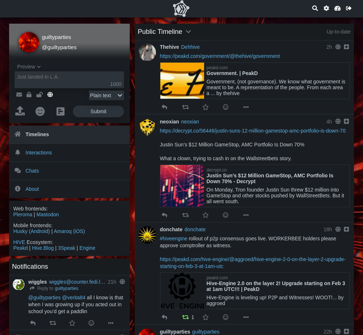363x335 pixels.
Task: Add emoji reaction to Thehive's post
Action: coord(226,107)
